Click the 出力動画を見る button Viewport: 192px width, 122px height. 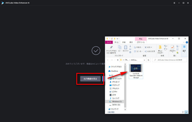[90, 79]
